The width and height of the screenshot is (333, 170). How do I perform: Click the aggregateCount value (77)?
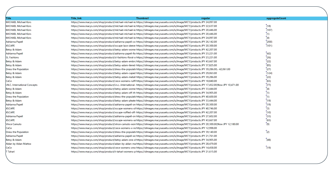point(268,85)
